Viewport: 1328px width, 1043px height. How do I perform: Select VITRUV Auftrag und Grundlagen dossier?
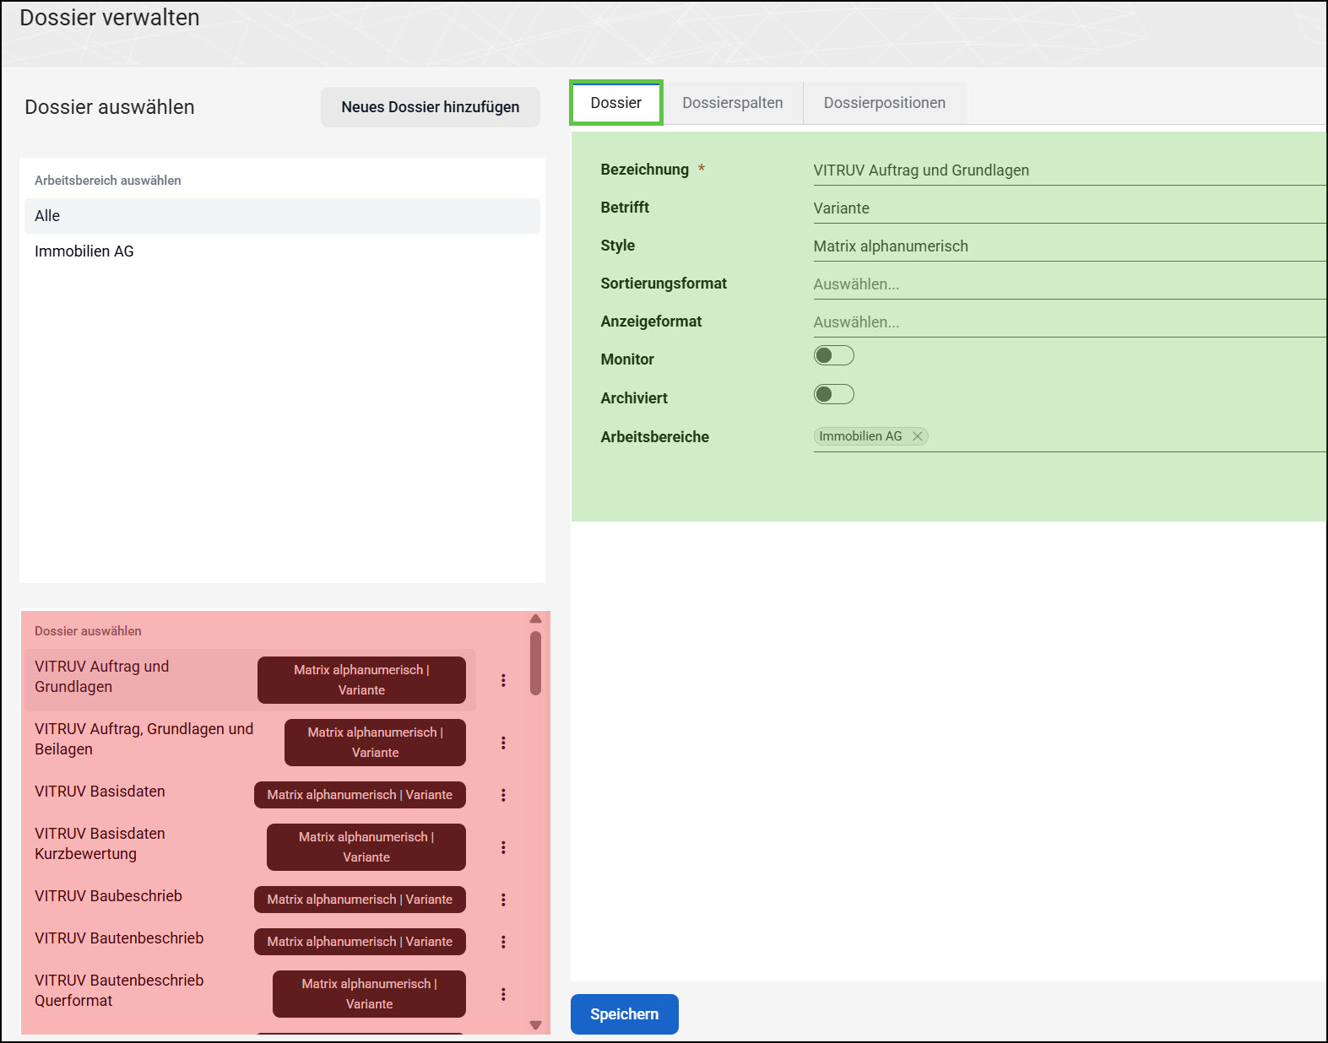click(250, 680)
